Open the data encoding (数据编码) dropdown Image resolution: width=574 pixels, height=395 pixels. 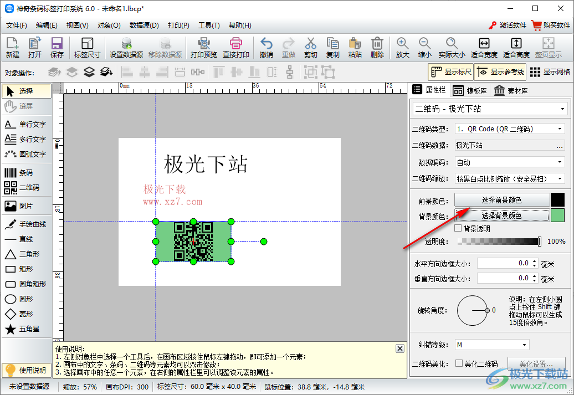(x=510, y=162)
